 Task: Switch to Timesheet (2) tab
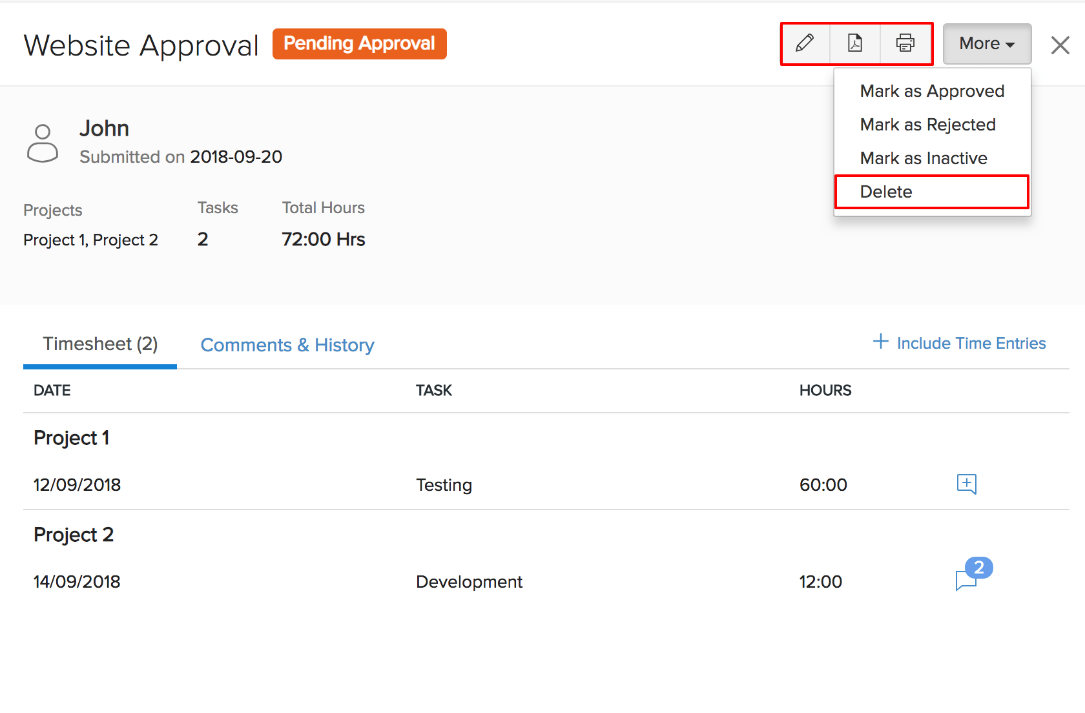(100, 344)
